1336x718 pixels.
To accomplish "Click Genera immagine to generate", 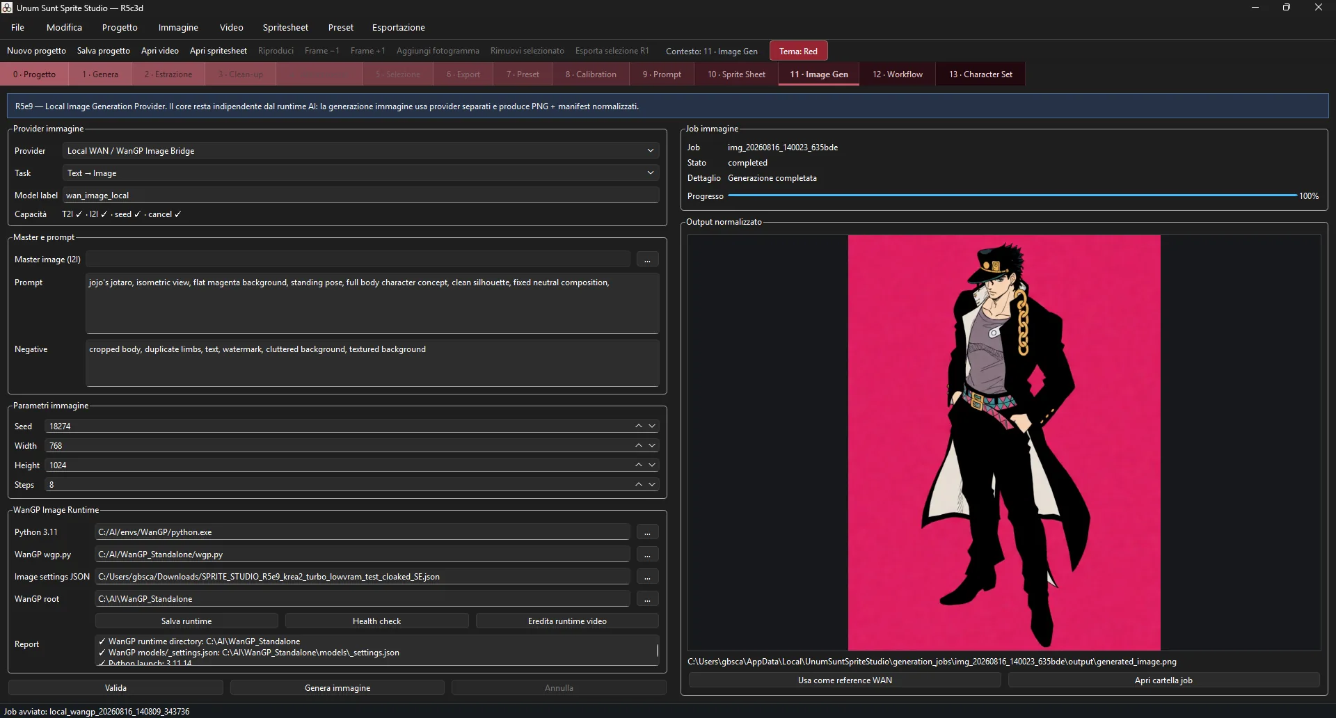I will pyautogui.click(x=337, y=688).
